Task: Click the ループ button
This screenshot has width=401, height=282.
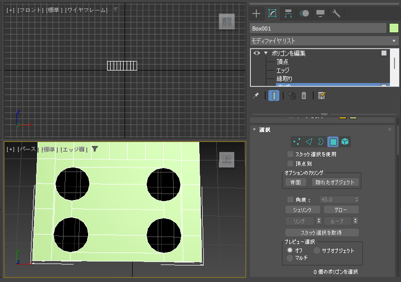Action: pyautogui.click(x=337, y=221)
